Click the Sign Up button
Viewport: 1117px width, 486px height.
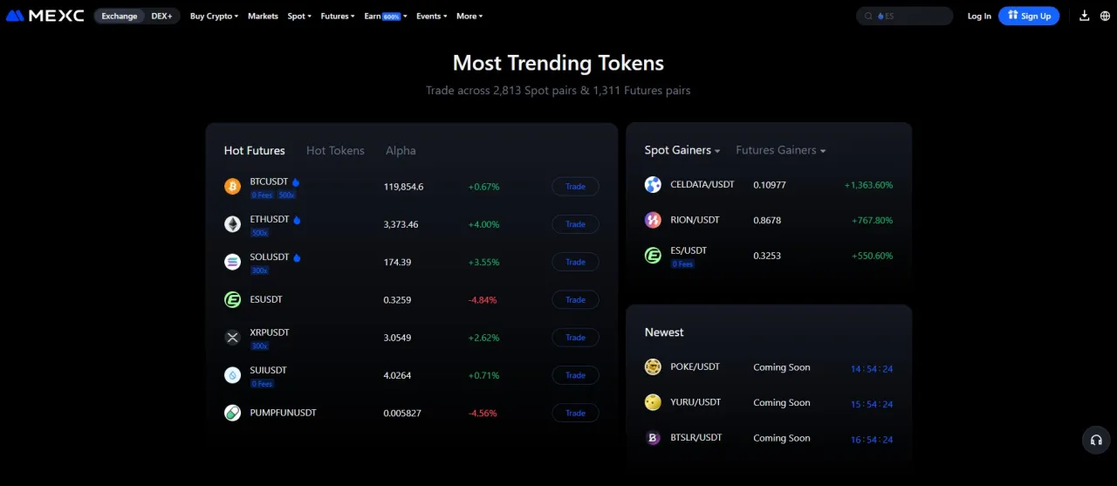[1029, 16]
